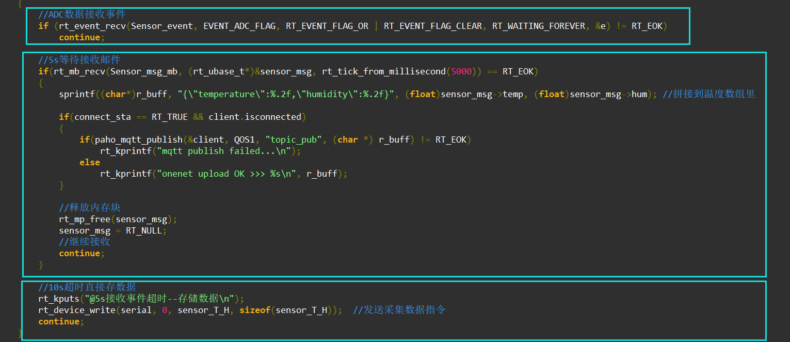Click the connect_sta variable

(103, 117)
